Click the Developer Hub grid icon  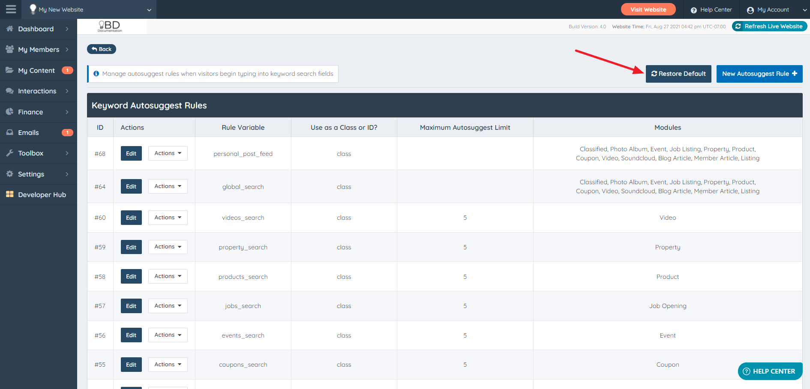9,194
